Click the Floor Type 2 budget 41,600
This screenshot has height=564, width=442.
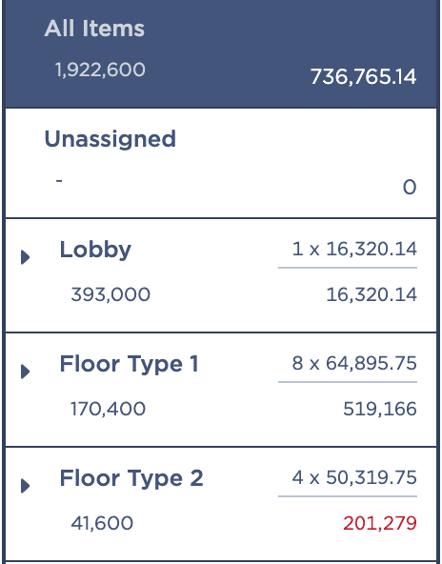pyautogui.click(x=102, y=523)
